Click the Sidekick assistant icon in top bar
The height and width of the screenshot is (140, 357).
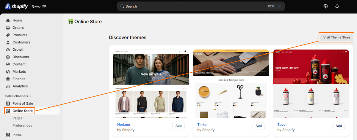pos(325,6)
